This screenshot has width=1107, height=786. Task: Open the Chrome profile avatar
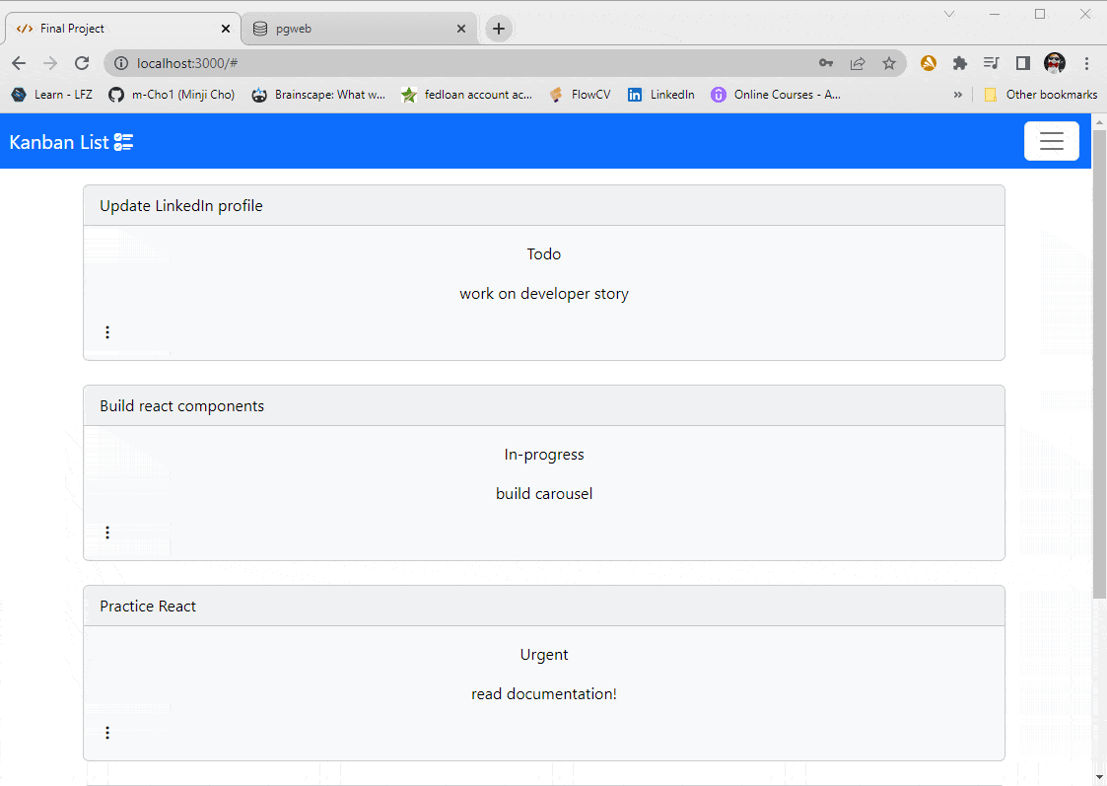[1055, 63]
